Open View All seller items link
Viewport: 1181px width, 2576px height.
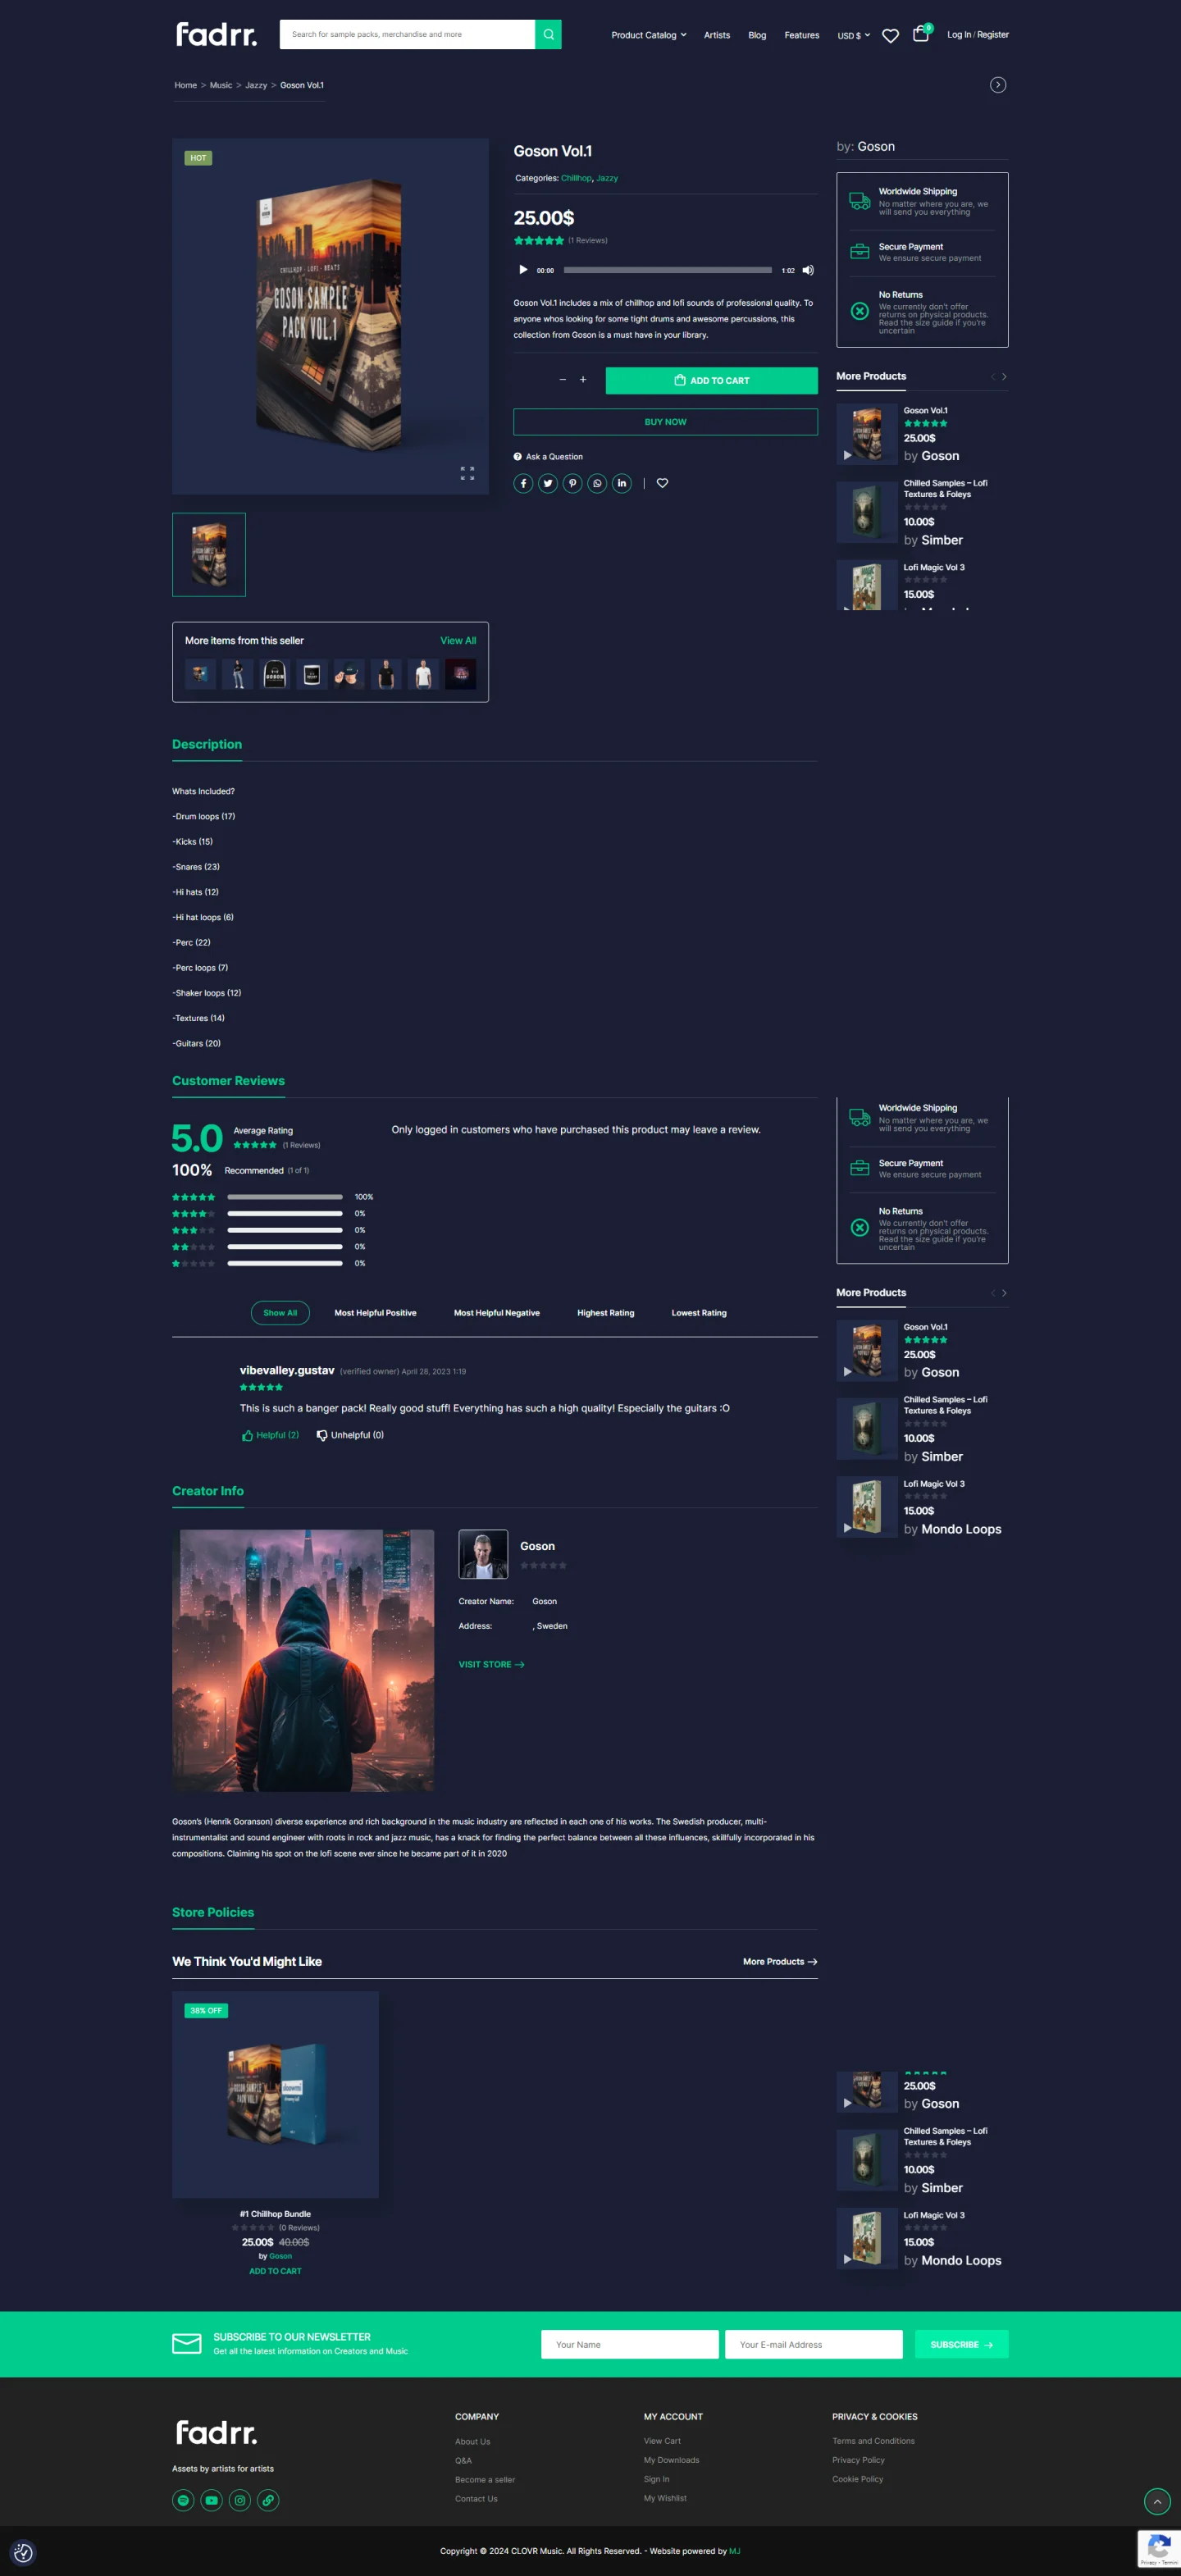458,641
